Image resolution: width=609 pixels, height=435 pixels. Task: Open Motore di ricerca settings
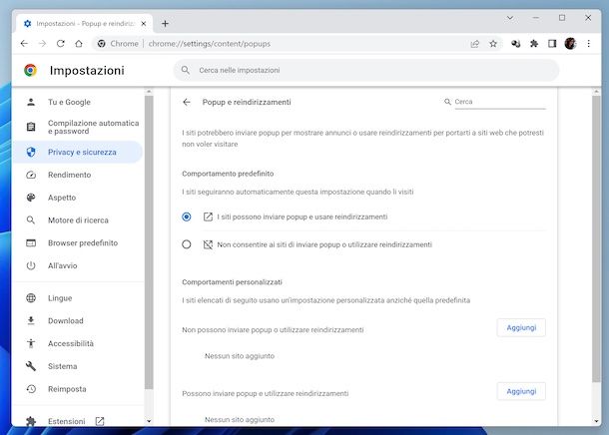click(x=77, y=220)
